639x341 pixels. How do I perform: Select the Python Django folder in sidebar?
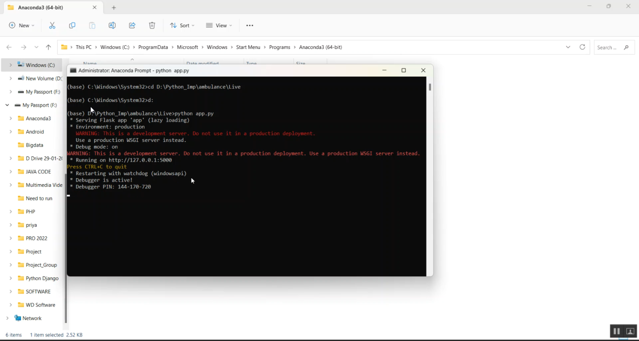tap(42, 278)
